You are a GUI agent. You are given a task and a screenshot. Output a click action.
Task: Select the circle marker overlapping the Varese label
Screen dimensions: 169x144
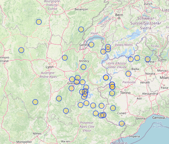[148, 59]
